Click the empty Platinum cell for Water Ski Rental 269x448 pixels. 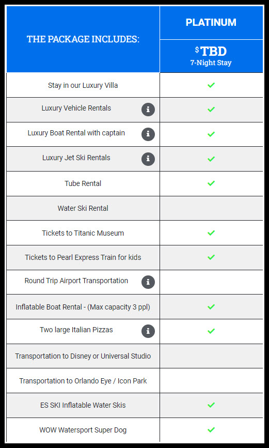pyautogui.click(x=211, y=208)
